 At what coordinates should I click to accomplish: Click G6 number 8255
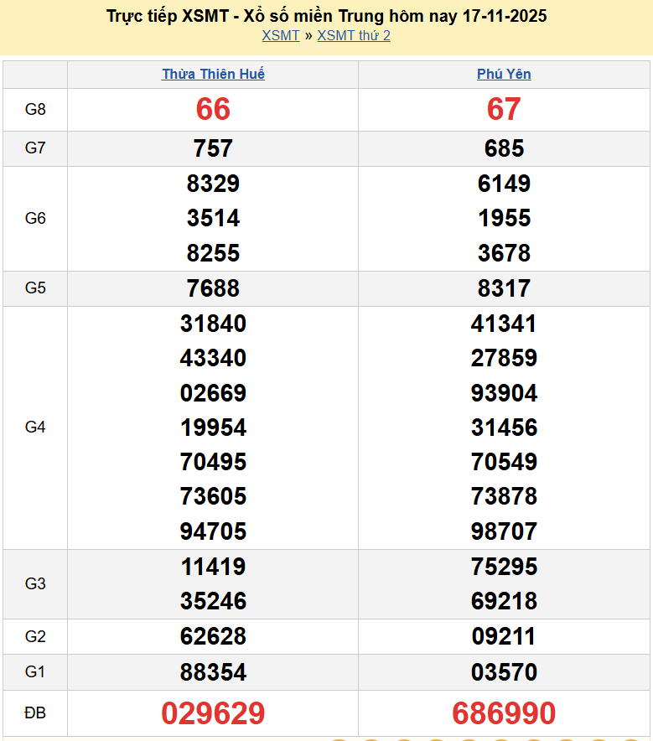[213, 253]
